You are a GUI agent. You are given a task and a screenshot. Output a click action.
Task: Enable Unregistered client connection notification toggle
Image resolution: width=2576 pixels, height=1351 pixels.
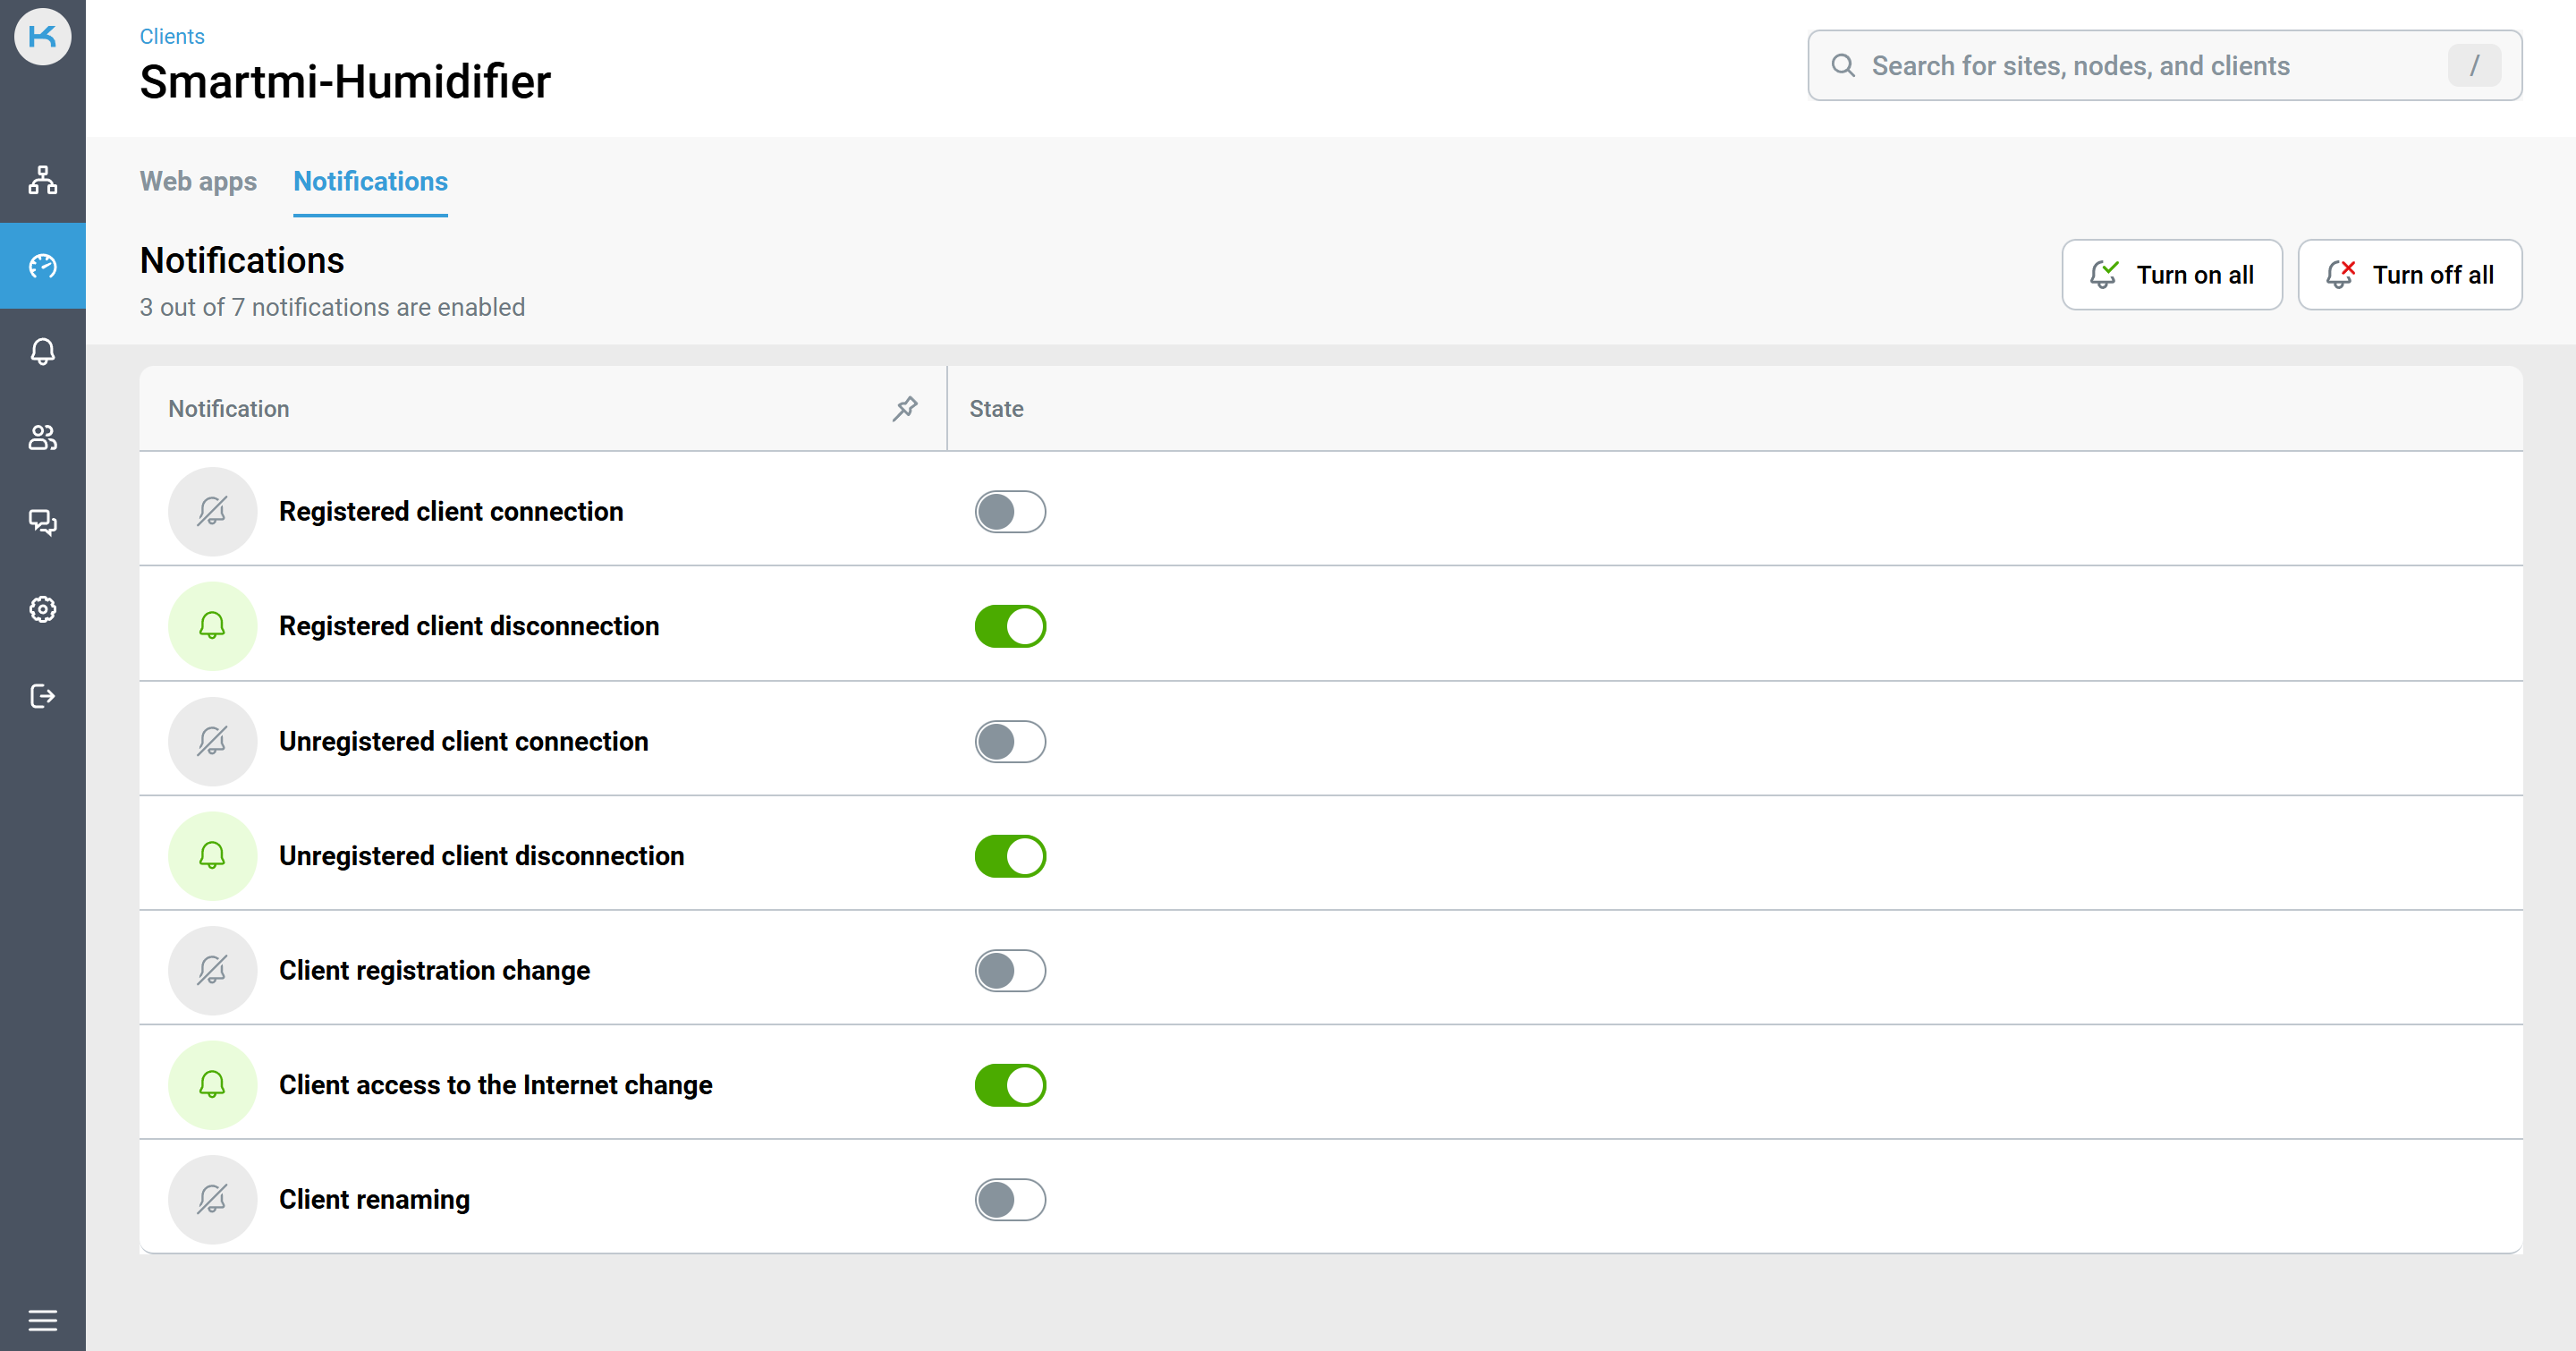click(x=1010, y=741)
